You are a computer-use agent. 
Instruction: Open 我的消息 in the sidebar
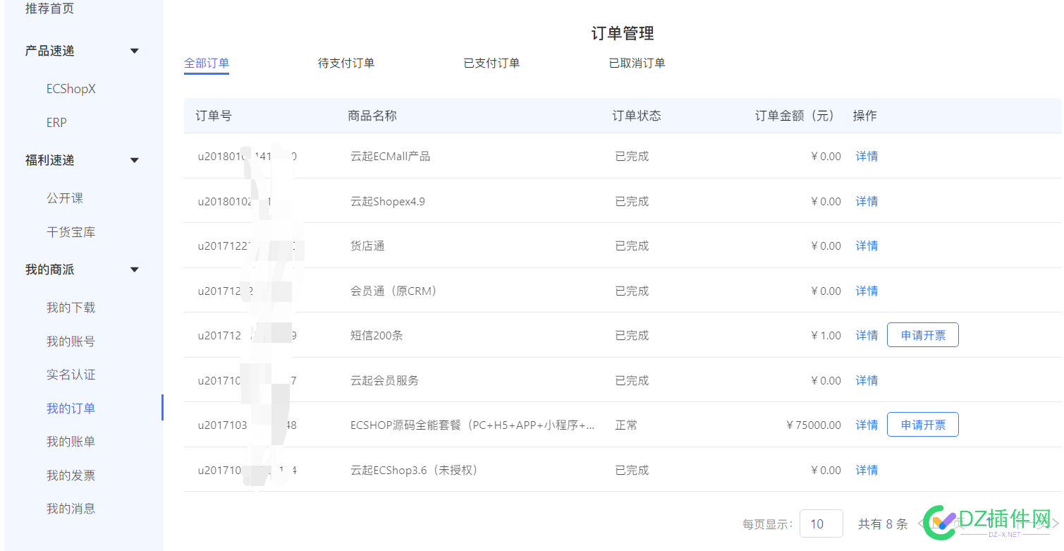point(71,509)
